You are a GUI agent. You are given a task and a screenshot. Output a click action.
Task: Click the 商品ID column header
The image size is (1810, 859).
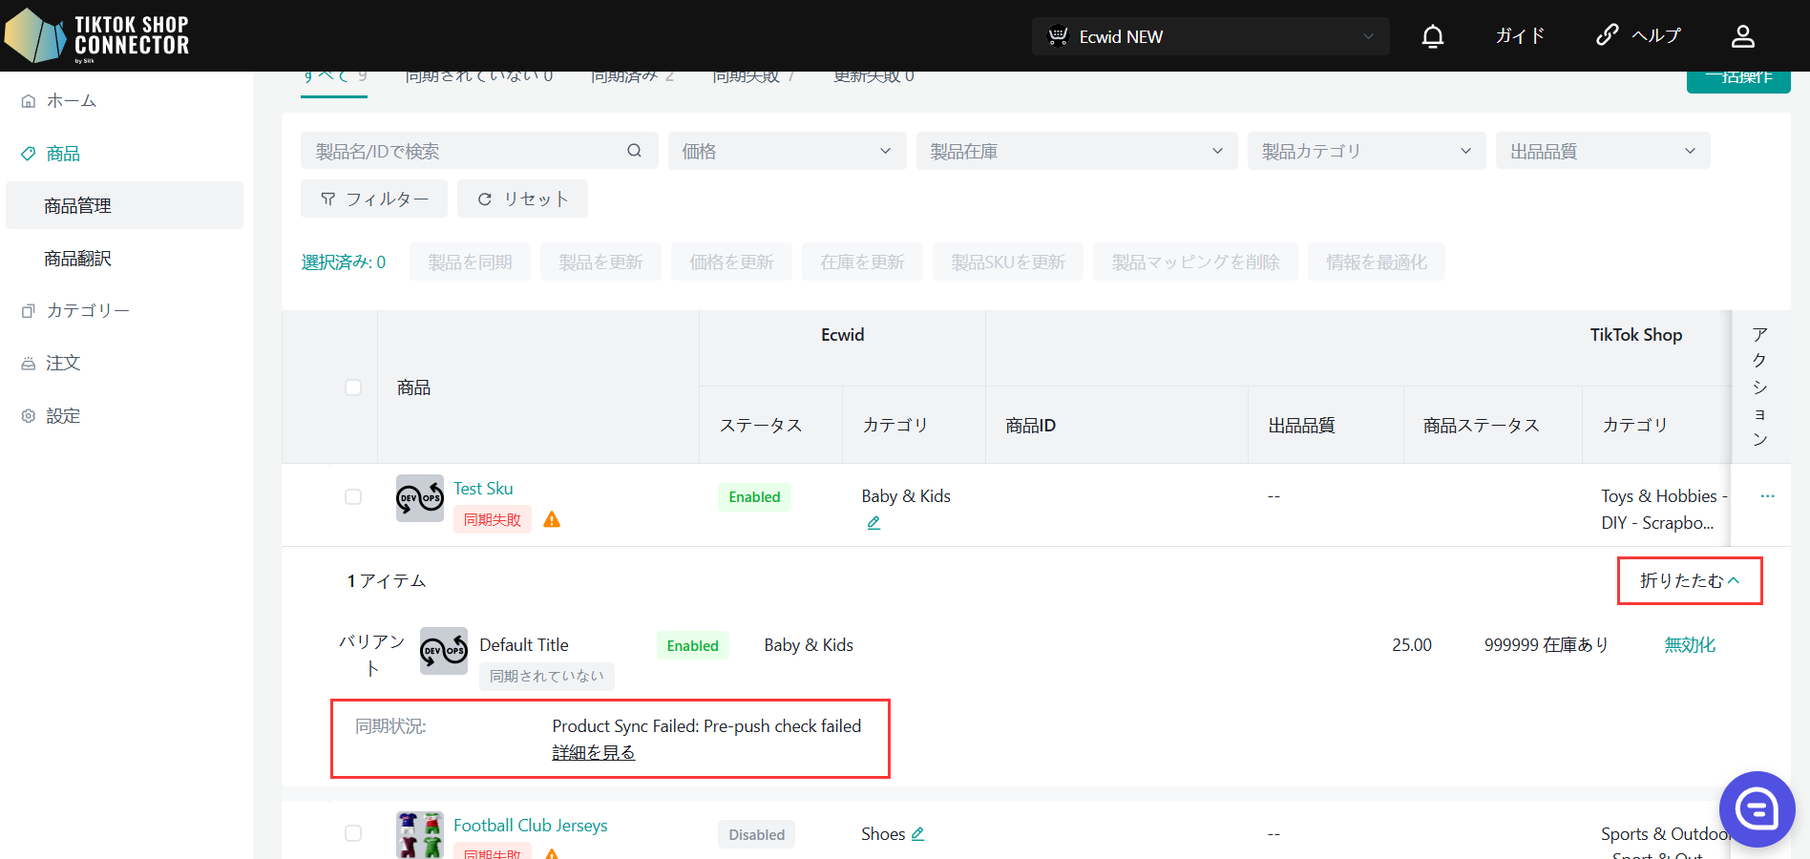coord(1030,426)
